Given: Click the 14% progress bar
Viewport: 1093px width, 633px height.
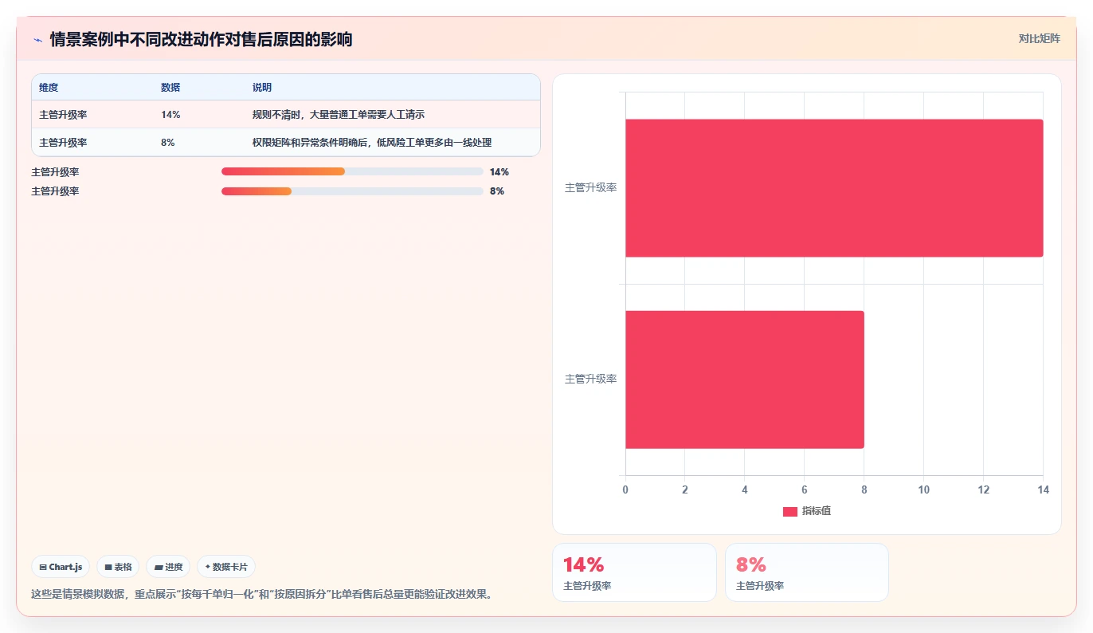Looking at the screenshot, I should (x=352, y=171).
